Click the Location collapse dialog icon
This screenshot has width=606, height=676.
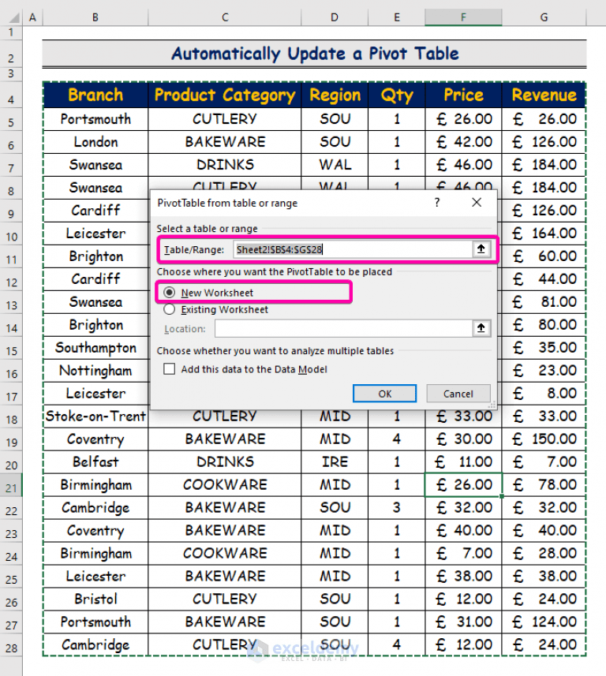[x=481, y=328]
